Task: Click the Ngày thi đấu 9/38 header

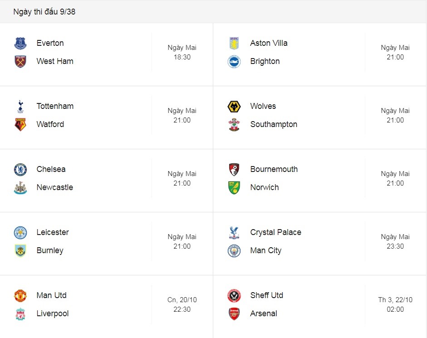Action: [44, 12]
